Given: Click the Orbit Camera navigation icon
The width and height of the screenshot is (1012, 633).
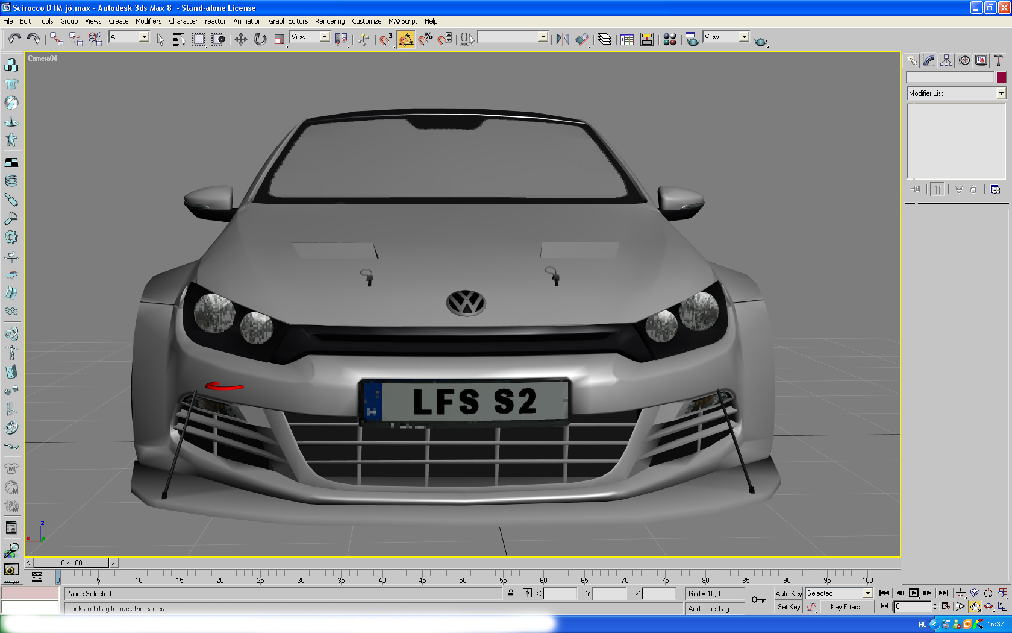Looking at the screenshot, I should [x=989, y=606].
